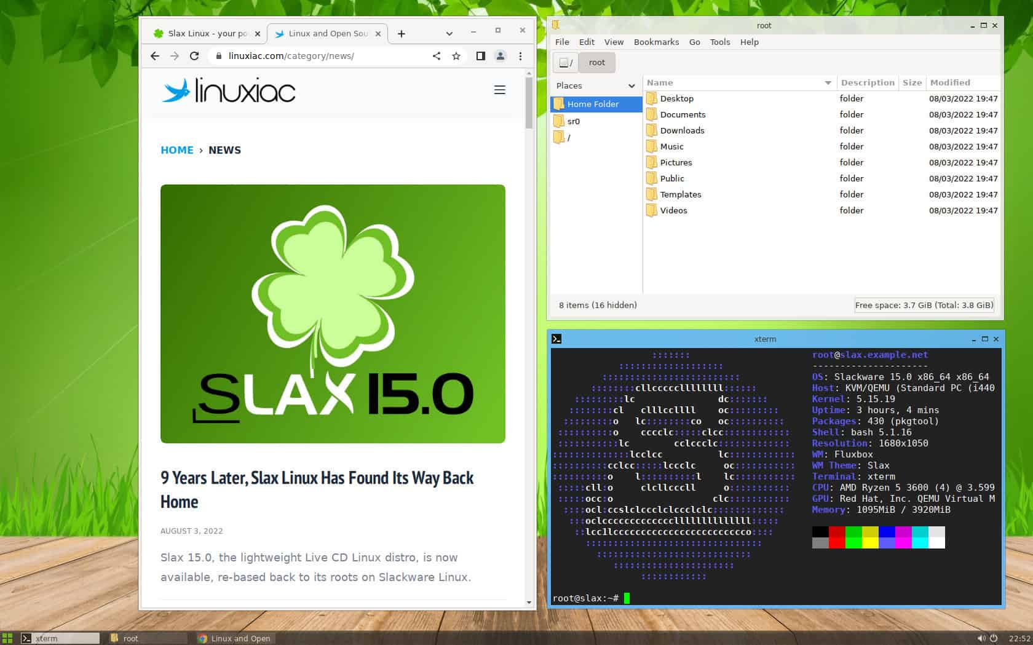Open the browser profile avatar menu
1033x645 pixels.
click(x=500, y=56)
